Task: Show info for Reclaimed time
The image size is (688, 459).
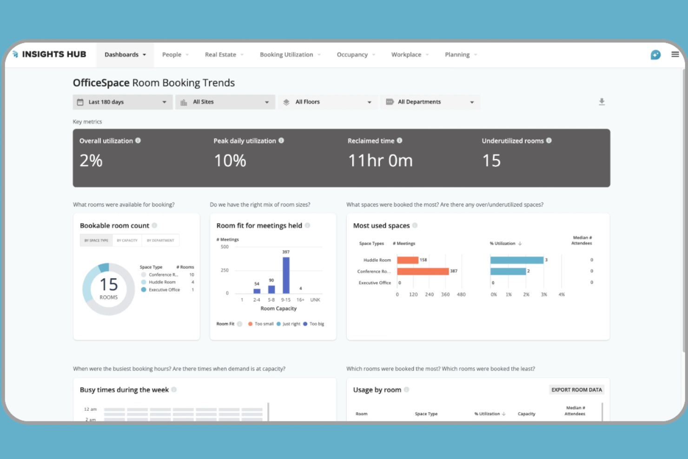Action: tap(399, 140)
